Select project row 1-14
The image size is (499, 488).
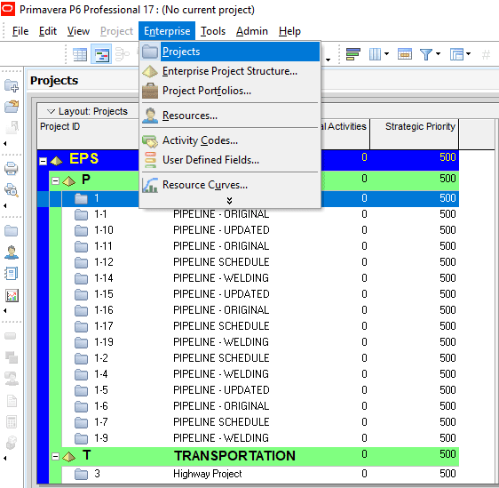click(260, 278)
